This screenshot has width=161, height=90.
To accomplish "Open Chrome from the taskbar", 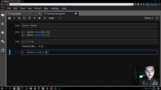I will [x=18, y=88].
